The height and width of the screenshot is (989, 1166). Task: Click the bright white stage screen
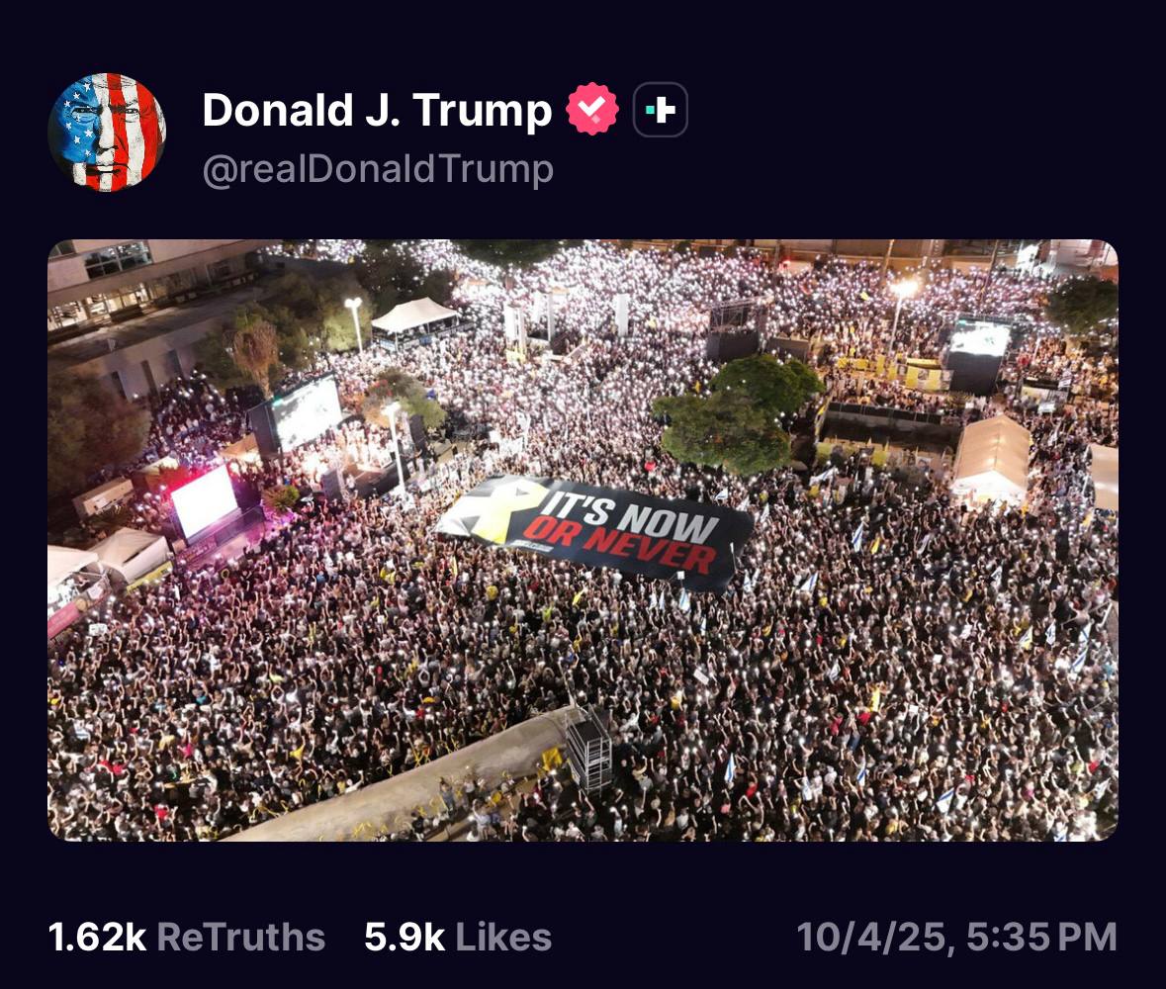(x=204, y=501)
